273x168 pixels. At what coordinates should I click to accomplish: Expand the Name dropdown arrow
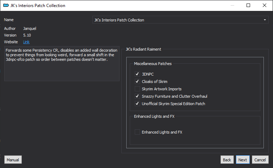(265, 20)
